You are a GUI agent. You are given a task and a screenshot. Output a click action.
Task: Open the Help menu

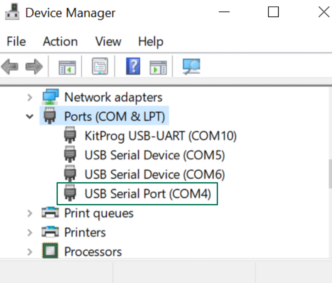click(x=150, y=42)
